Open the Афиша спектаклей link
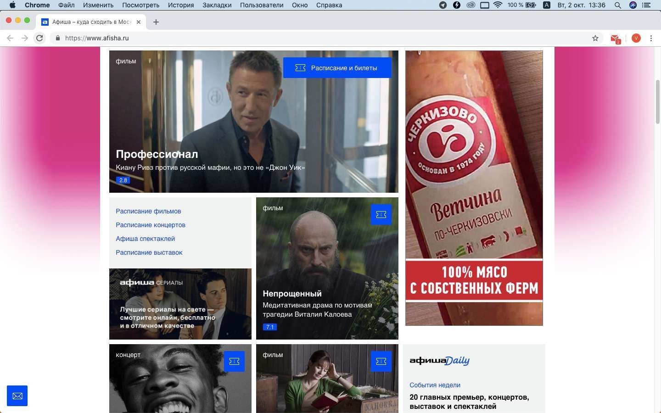 click(145, 239)
